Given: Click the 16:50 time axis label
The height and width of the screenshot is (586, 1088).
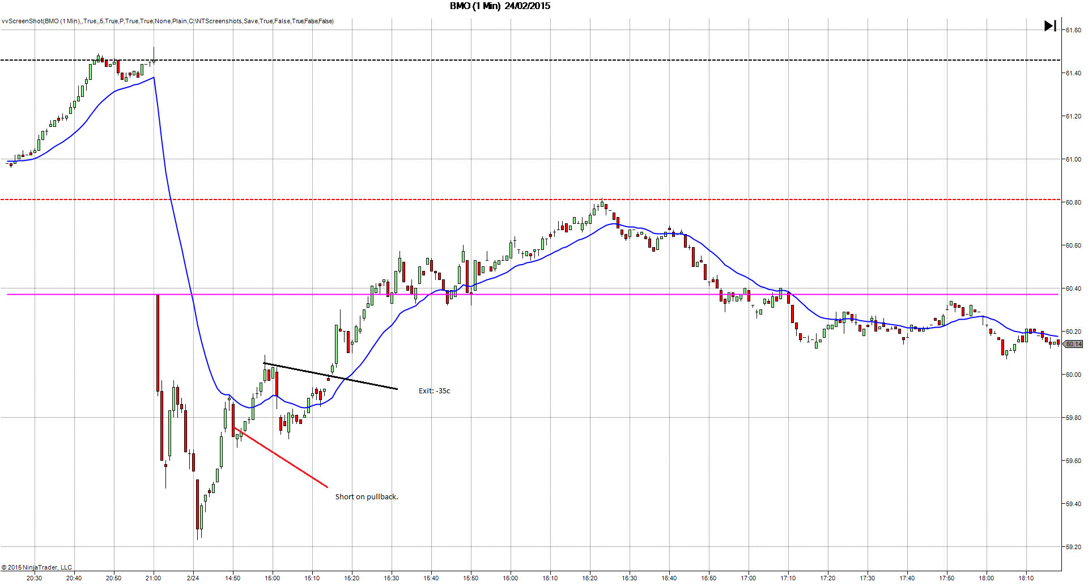Looking at the screenshot, I should pos(708,578).
